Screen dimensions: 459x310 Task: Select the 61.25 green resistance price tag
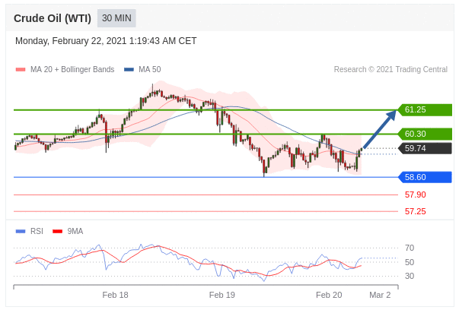click(x=425, y=109)
